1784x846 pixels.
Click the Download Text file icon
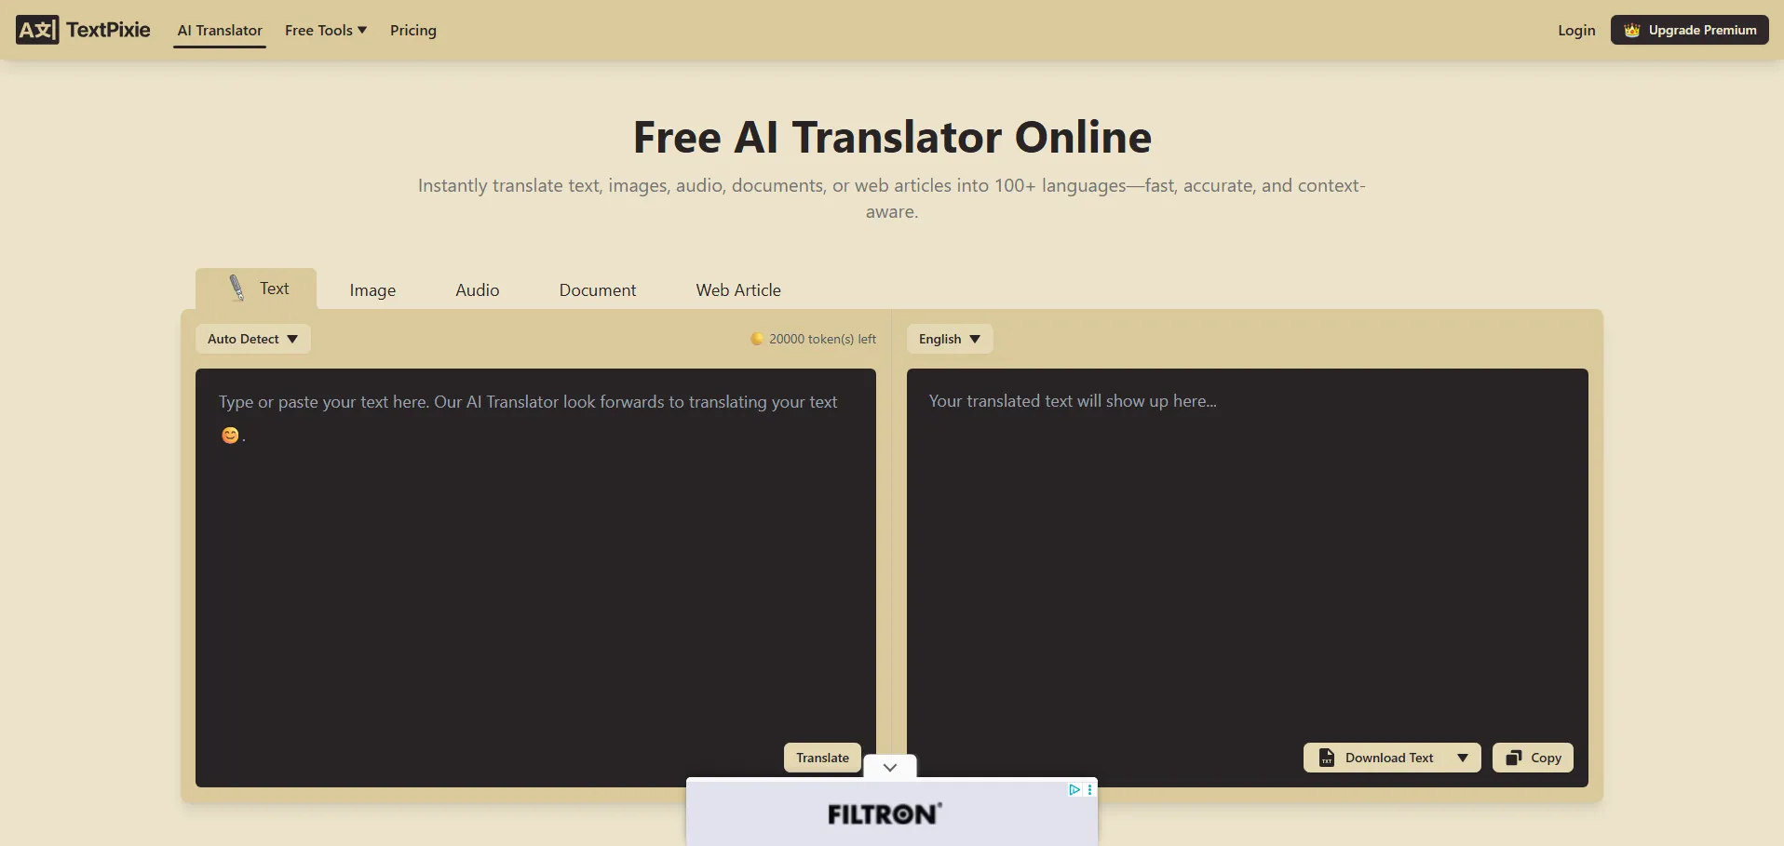click(1327, 758)
